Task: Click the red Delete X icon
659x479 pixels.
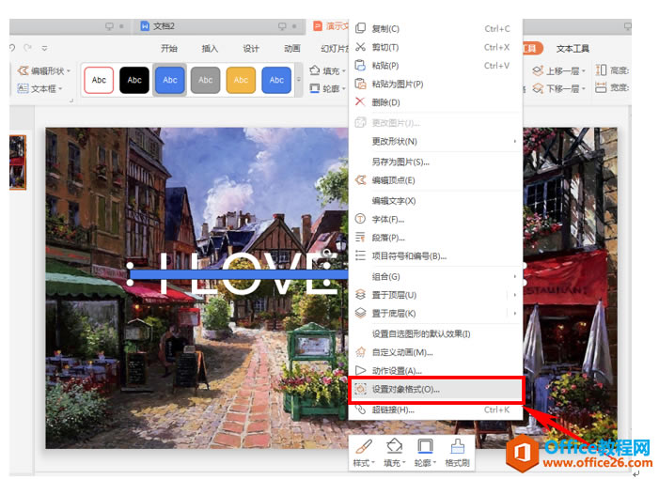Action: tap(360, 101)
